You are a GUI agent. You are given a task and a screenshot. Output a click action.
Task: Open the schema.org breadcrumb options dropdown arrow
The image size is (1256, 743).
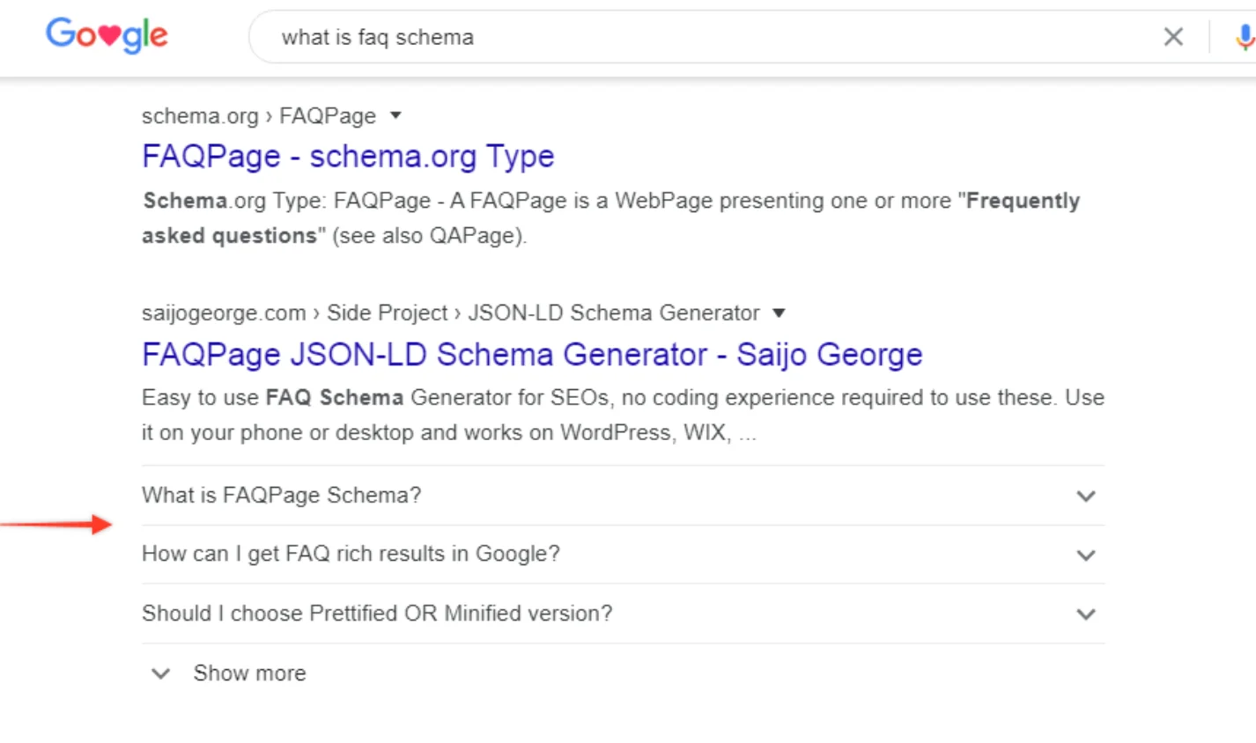coord(395,114)
